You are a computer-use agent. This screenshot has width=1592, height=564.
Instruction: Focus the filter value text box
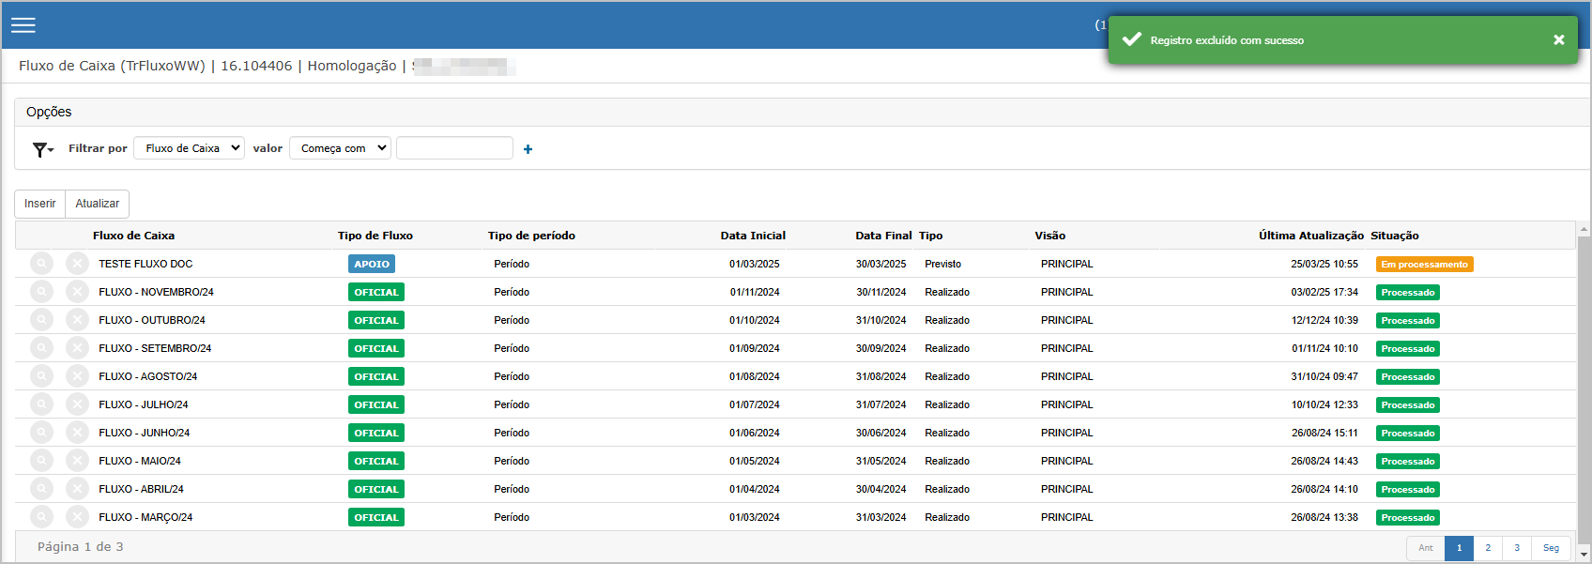(x=454, y=148)
